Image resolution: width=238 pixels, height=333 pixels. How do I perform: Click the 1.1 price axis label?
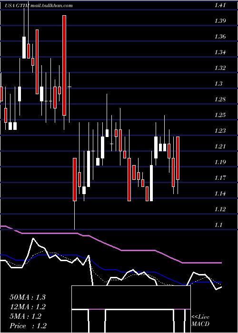coord(218,225)
